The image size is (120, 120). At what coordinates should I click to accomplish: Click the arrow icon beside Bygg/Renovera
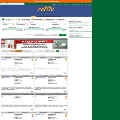(x=45, y=19)
